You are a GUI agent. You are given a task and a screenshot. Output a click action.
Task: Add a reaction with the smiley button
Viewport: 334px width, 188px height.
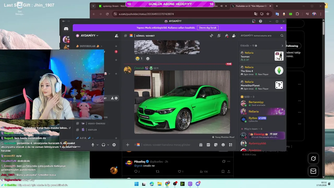pos(148,59)
